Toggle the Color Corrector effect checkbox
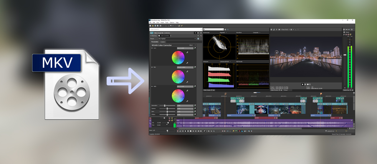The height and width of the screenshot is (164, 377). (159, 36)
